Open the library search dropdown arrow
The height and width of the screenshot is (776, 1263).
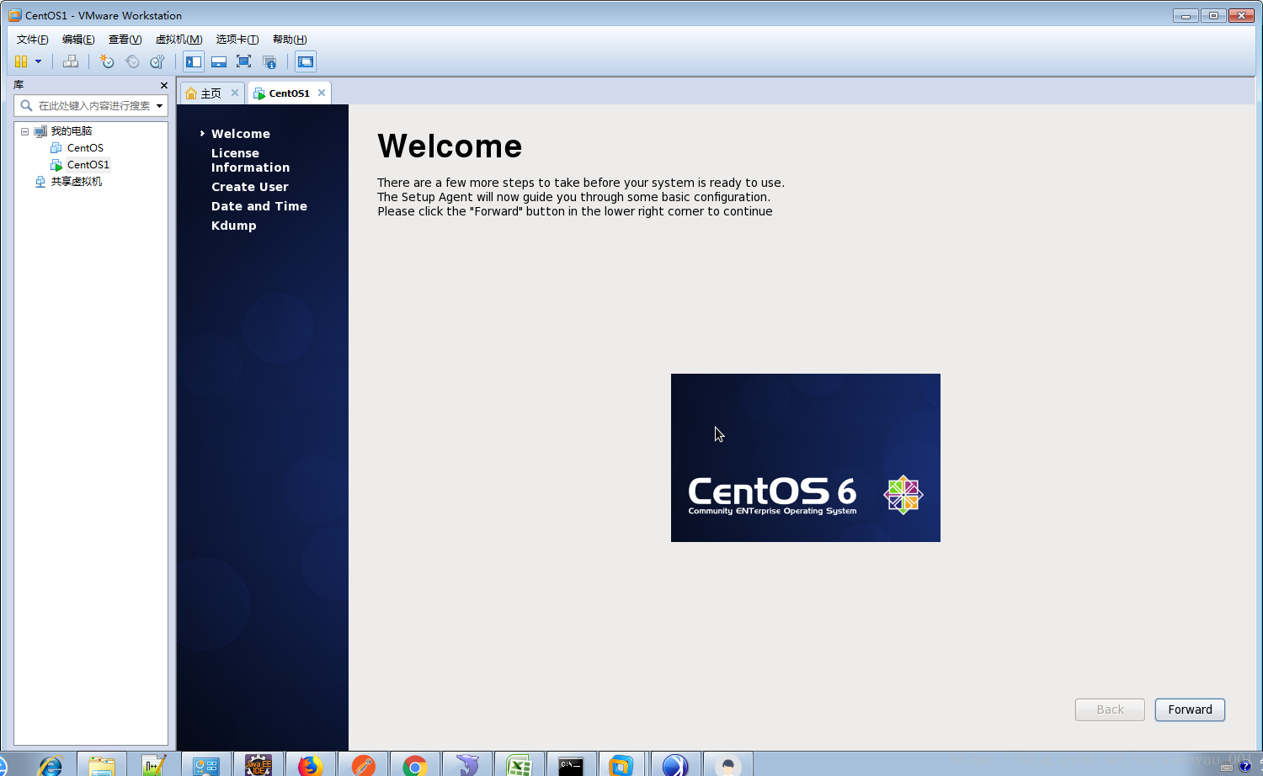click(x=160, y=106)
